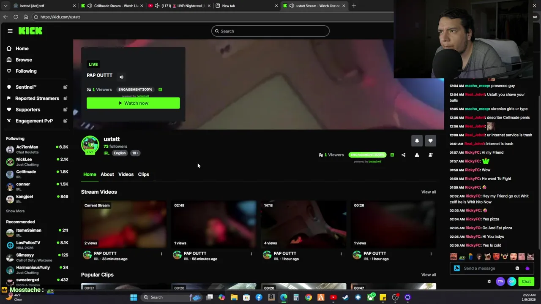
Task: Open the Kick hamburger sidebar menu
Action: [x=10, y=31]
